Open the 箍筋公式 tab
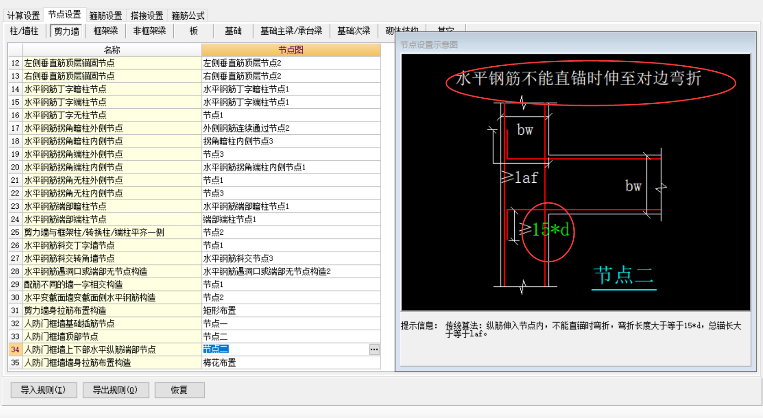The width and height of the screenshot is (763, 418). (188, 16)
